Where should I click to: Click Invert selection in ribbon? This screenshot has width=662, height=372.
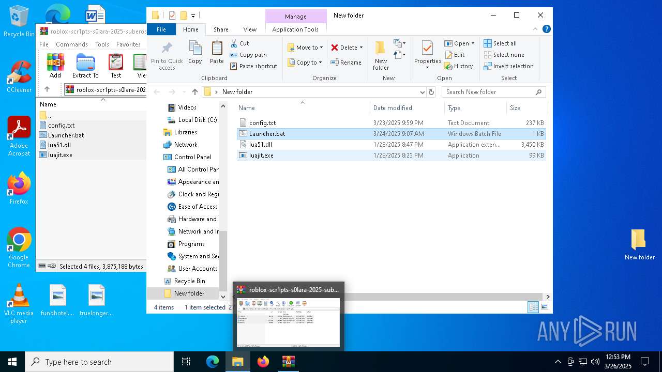coord(508,66)
